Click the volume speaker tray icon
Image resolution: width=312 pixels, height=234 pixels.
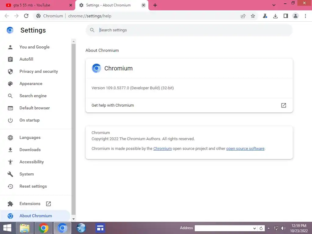(283, 228)
